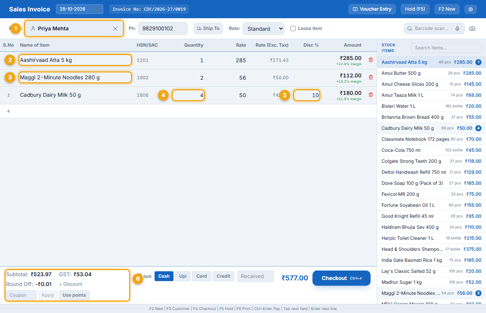Pick the Credit payment mode

click(x=223, y=276)
